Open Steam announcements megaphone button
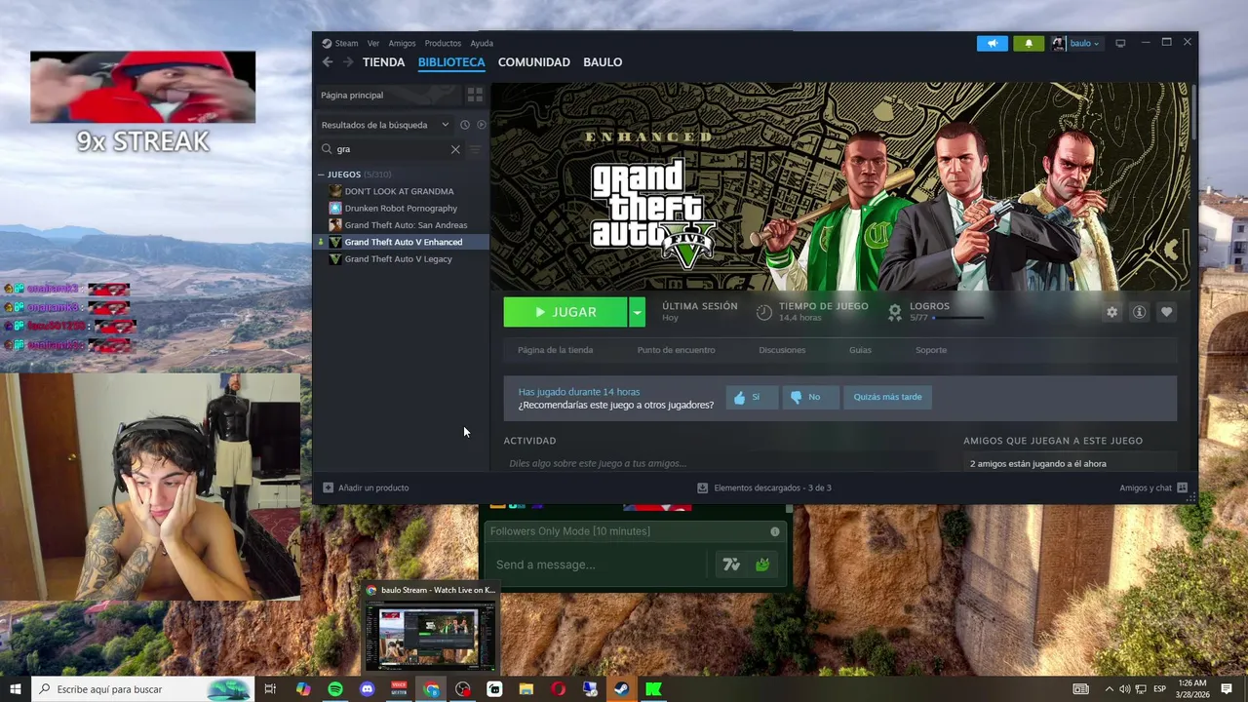 click(992, 43)
